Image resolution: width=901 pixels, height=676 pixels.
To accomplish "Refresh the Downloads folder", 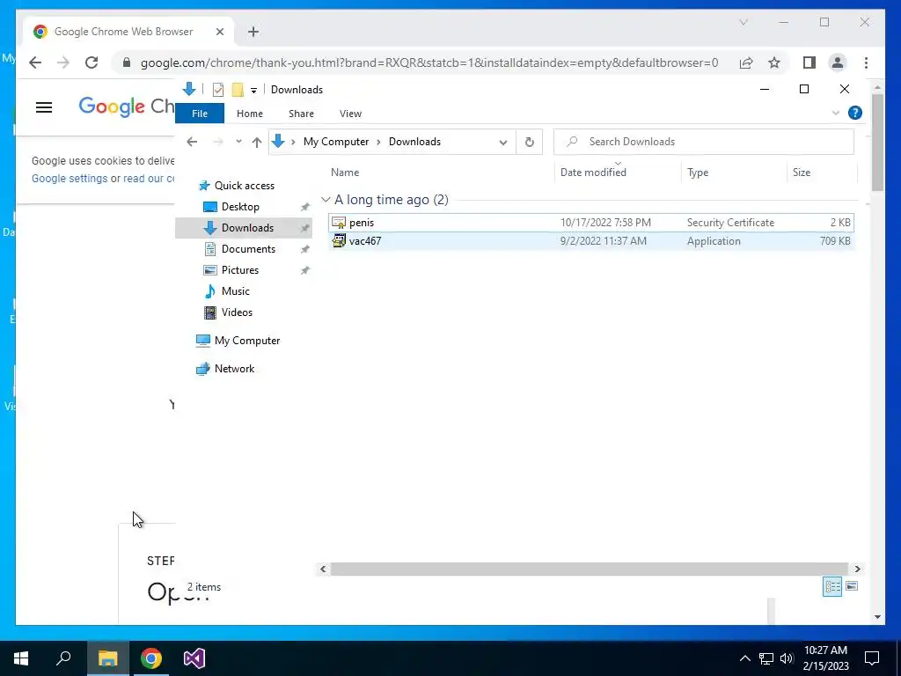I will 529,142.
